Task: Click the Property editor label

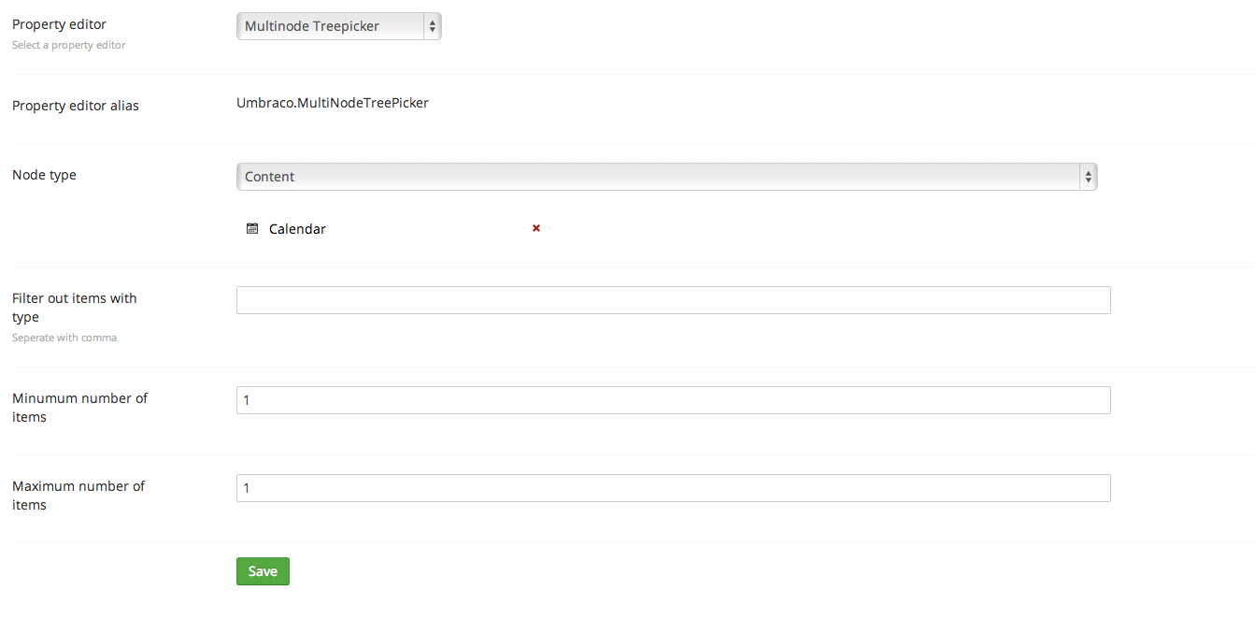Action: tap(59, 24)
